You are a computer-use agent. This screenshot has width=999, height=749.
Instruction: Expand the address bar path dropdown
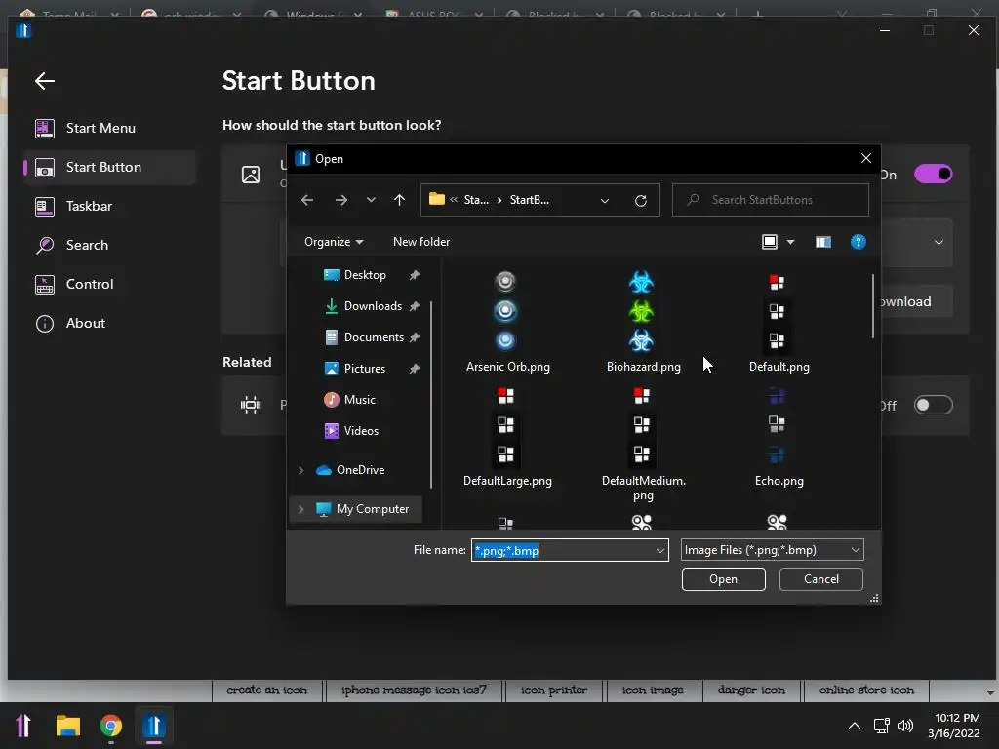click(605, 201)
